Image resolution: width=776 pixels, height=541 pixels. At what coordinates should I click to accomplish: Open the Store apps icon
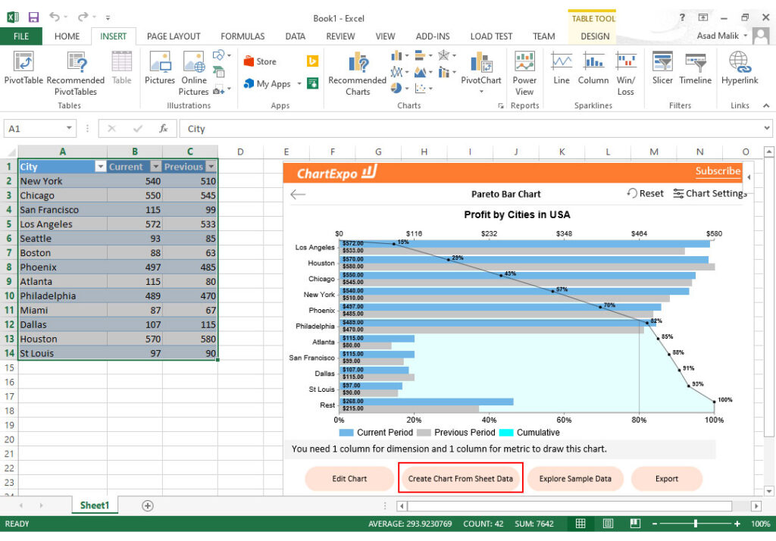pos(261,61)
